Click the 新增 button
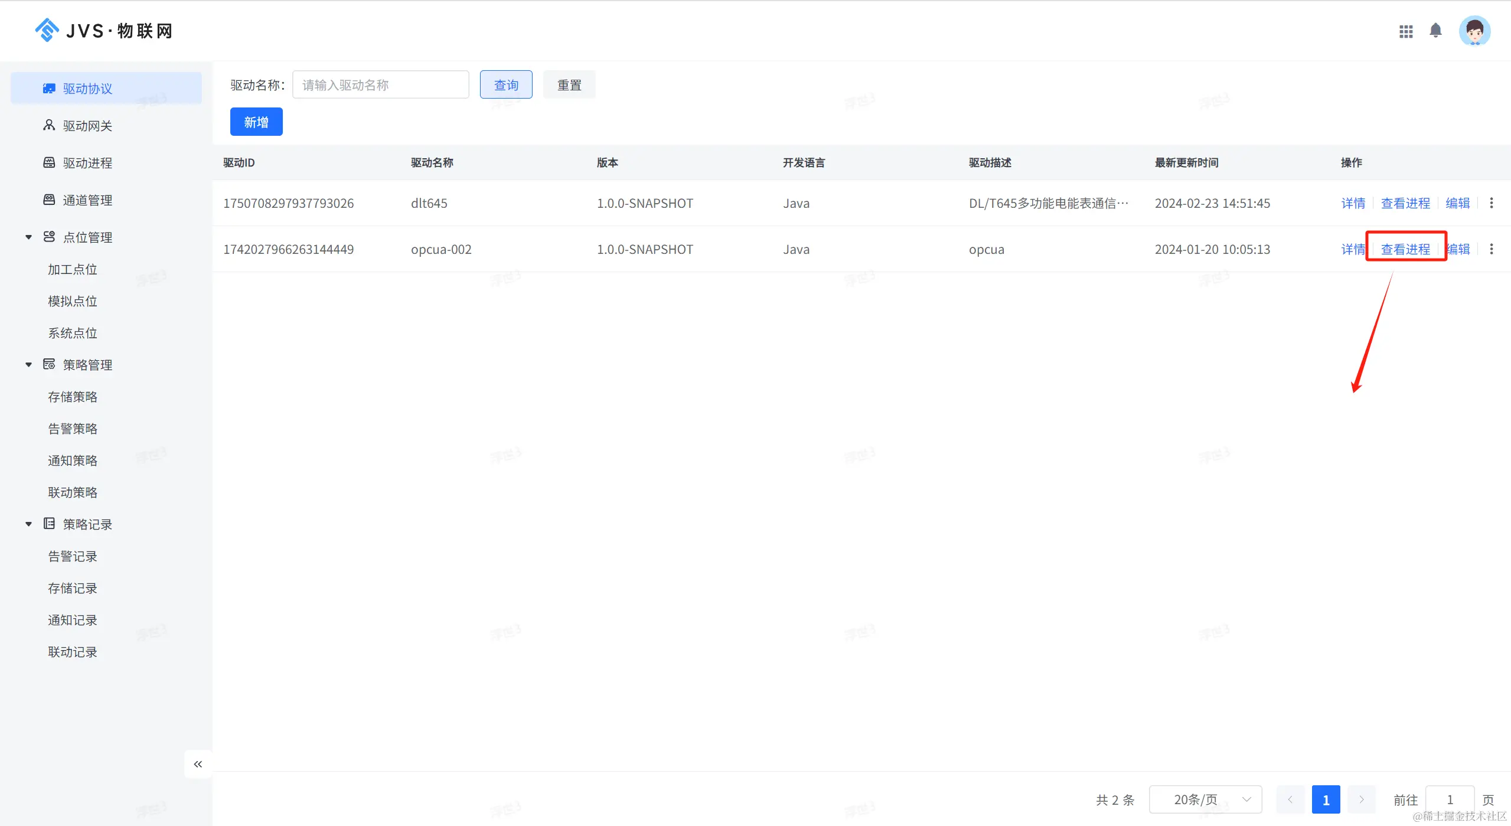 click(x=256, y=122)
